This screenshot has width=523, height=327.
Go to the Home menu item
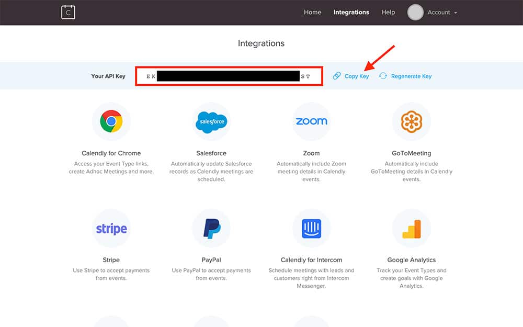(312, 13)
